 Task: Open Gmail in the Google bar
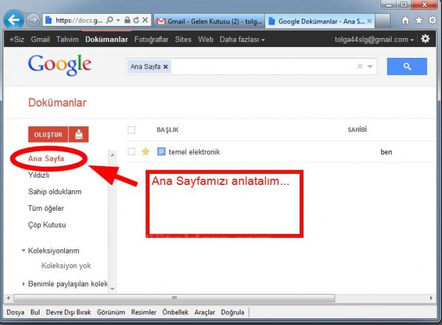(x=41, y=39)
